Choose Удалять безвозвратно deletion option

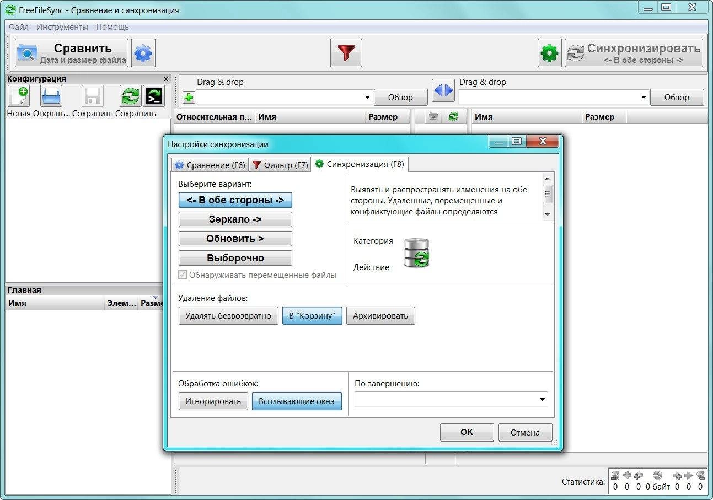point(228,316)
